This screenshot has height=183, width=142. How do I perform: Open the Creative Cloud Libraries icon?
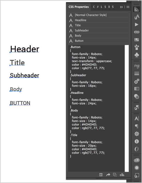click(x=137, y=160)
